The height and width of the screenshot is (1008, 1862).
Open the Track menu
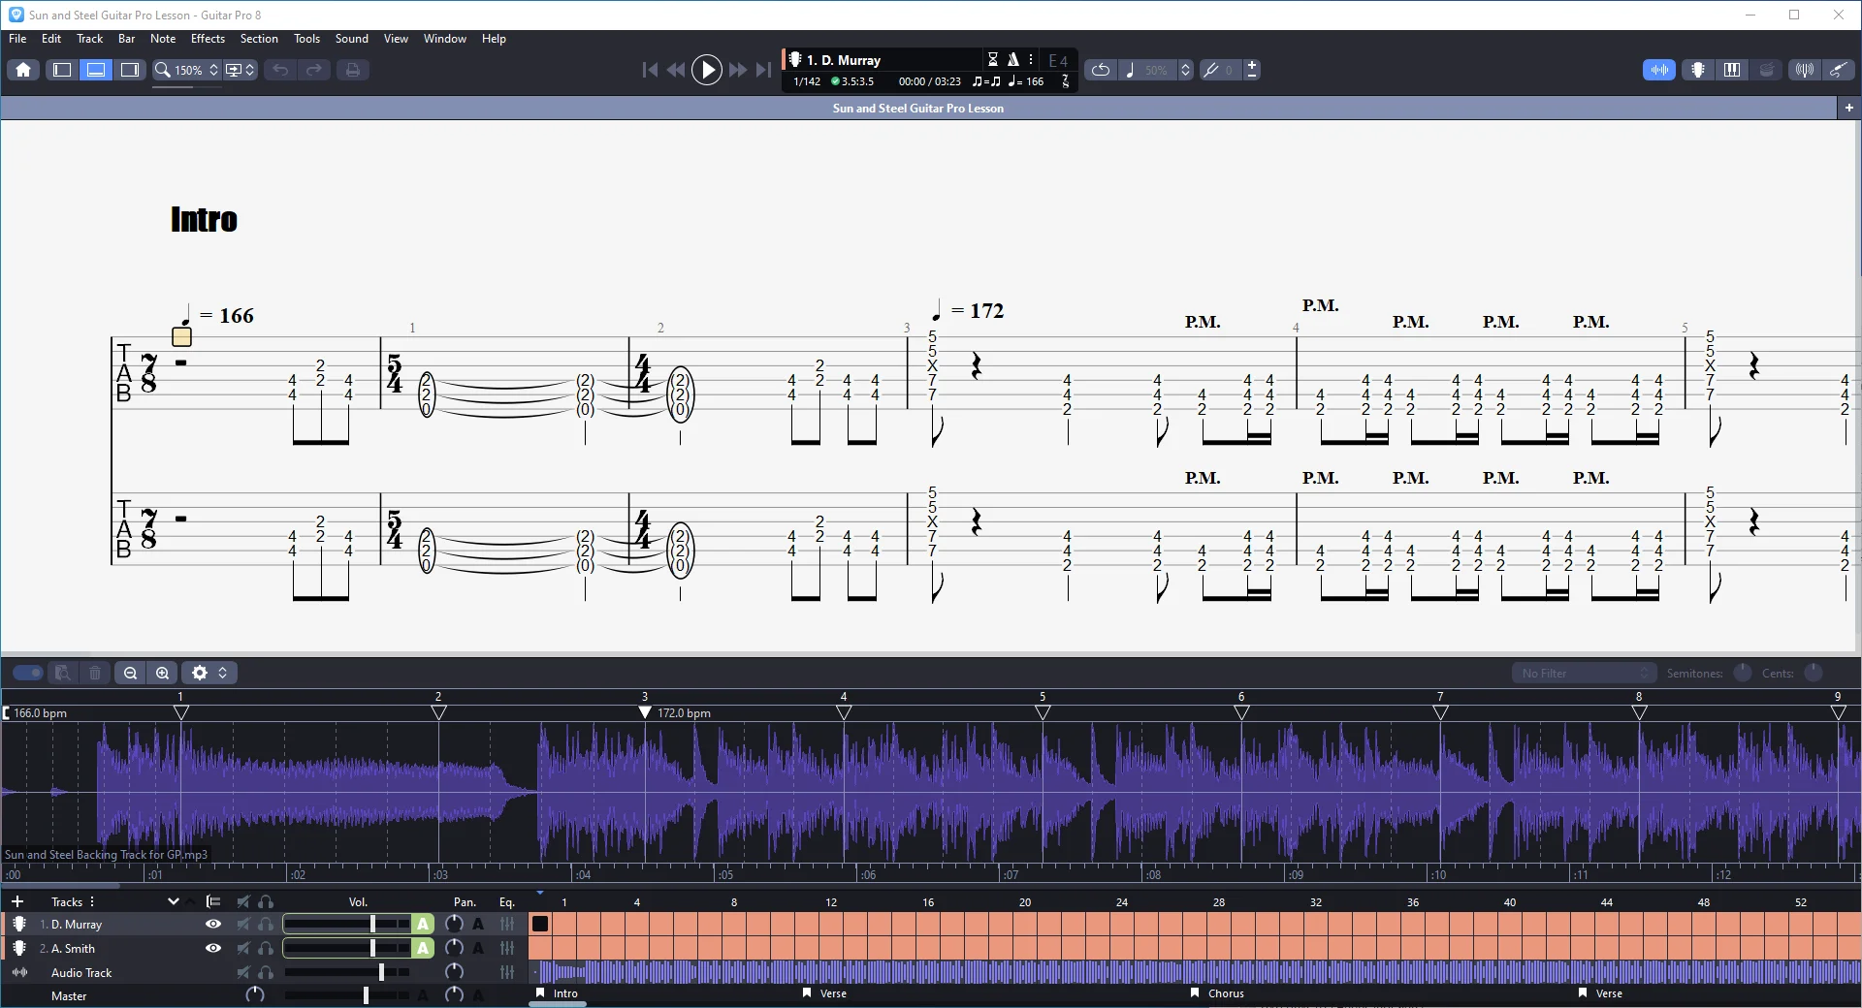(89, 39)
